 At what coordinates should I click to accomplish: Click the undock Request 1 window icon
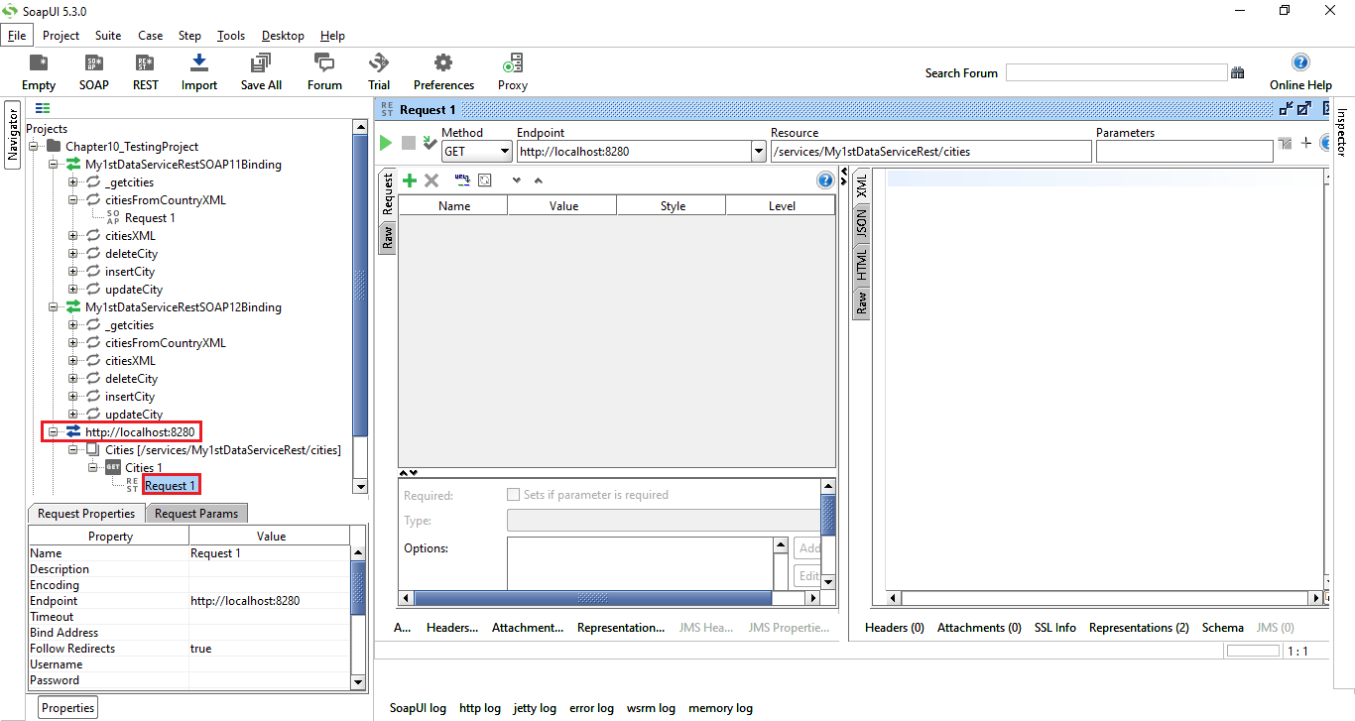1287,109
